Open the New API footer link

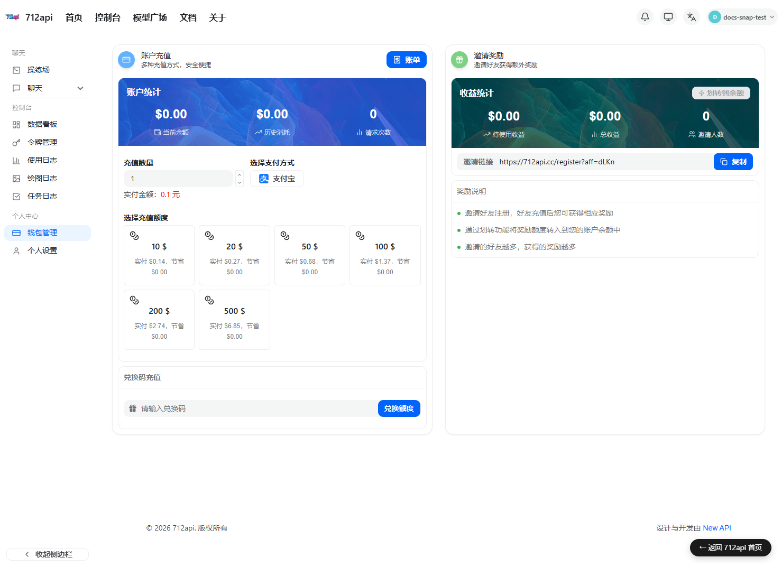[x=717, y=528]
